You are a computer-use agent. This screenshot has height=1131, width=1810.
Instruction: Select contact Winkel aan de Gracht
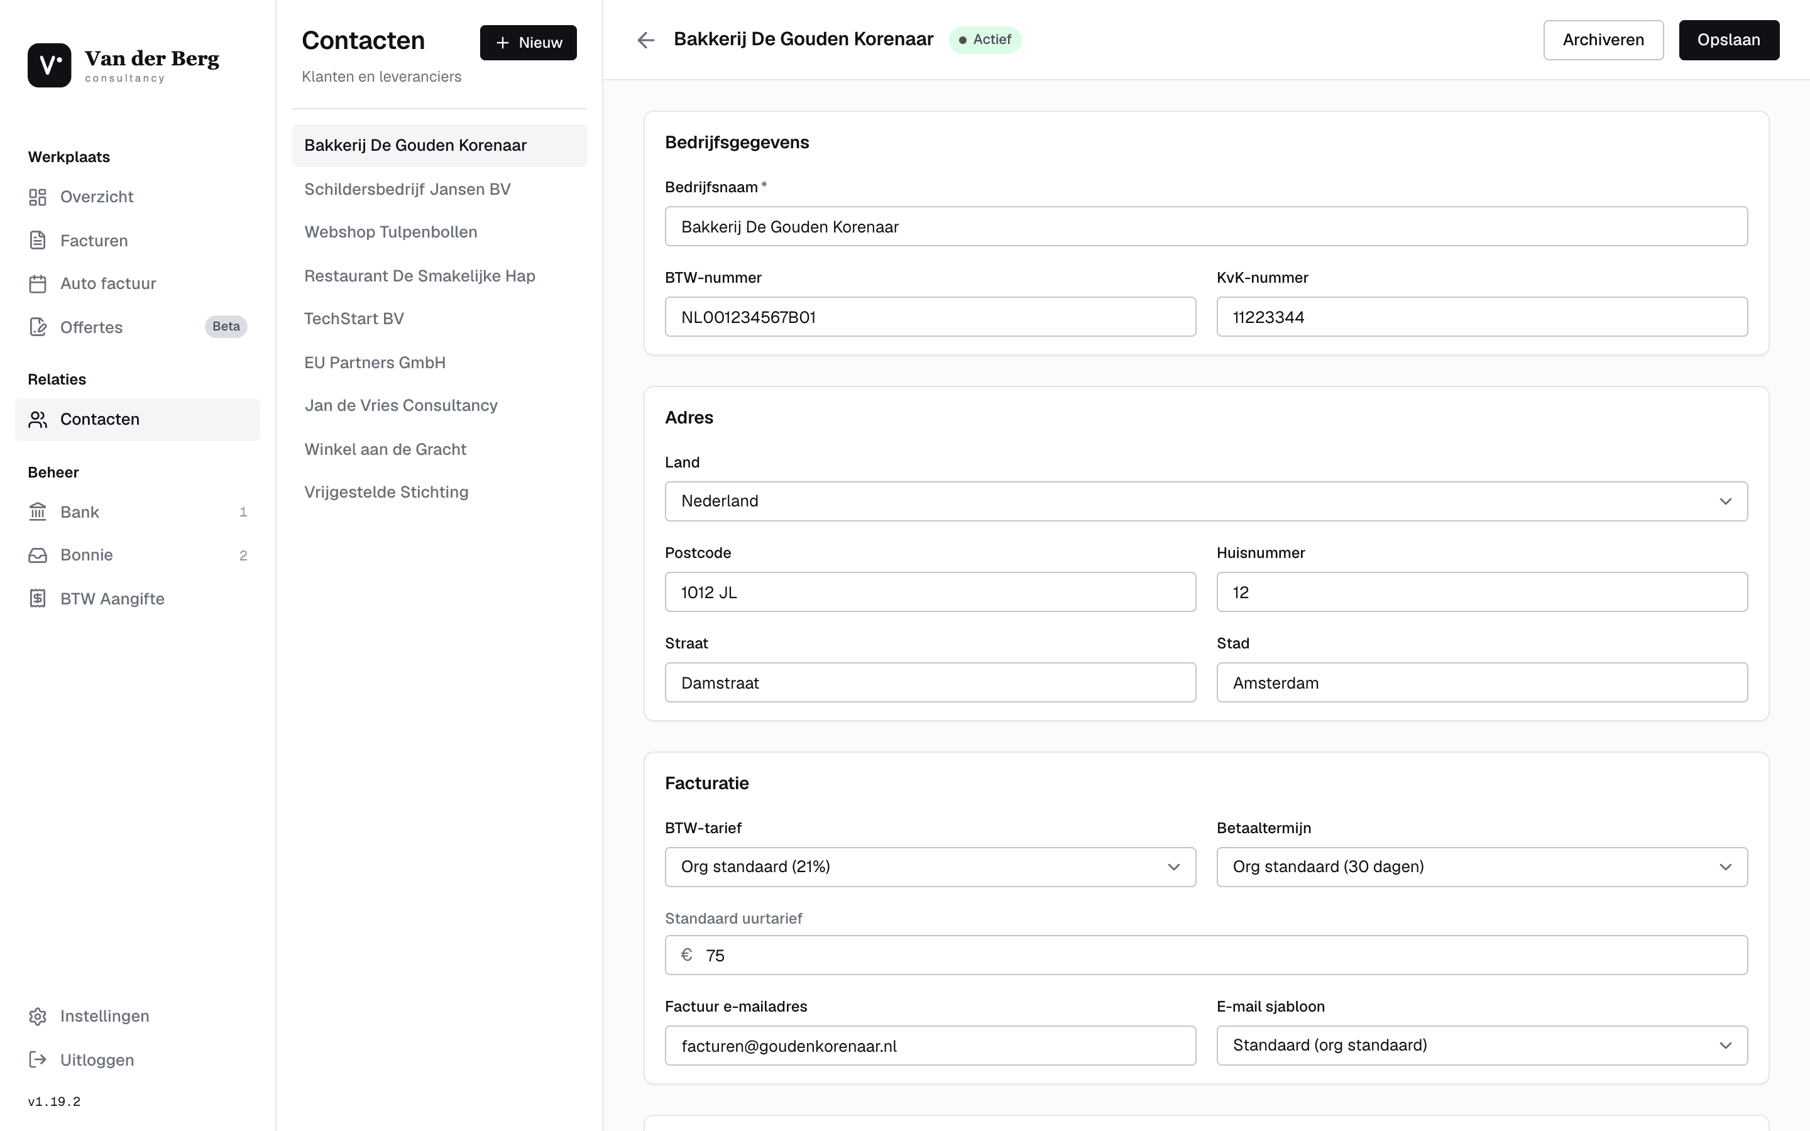pyautogui.click(x=439, y=449)
